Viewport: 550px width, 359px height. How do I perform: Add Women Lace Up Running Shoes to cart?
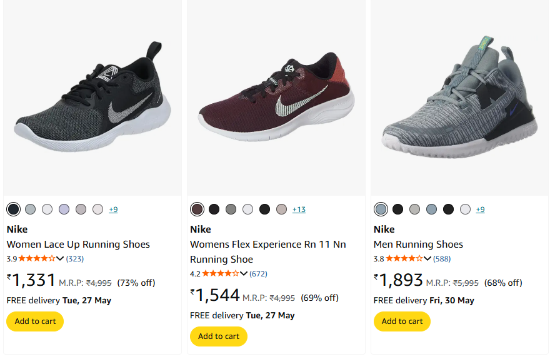35,321
